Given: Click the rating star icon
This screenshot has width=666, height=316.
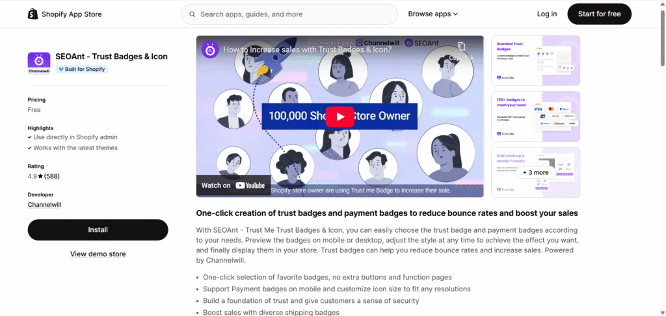Looking at the screenshot, I should point(40,176).
